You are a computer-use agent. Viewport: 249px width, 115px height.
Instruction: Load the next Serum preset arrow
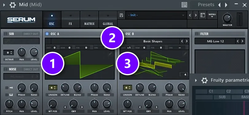(196, 15)
